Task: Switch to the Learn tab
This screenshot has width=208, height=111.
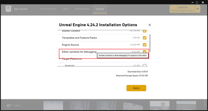Action: click(66, 9)
